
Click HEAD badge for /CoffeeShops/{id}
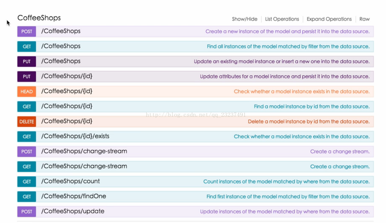[x=27, y=91]
